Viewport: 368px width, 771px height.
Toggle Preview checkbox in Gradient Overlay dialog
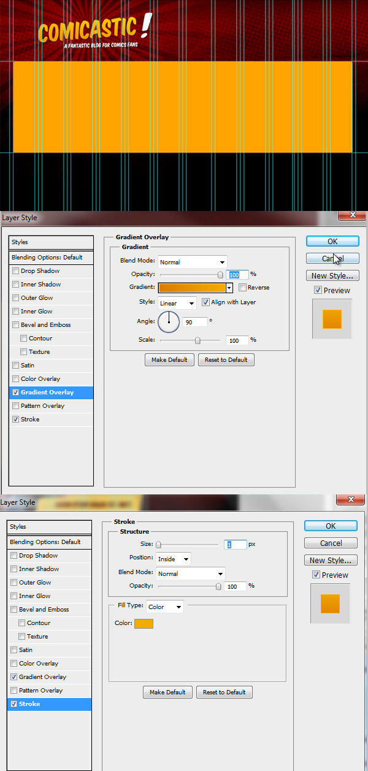(x=317, y=290)
